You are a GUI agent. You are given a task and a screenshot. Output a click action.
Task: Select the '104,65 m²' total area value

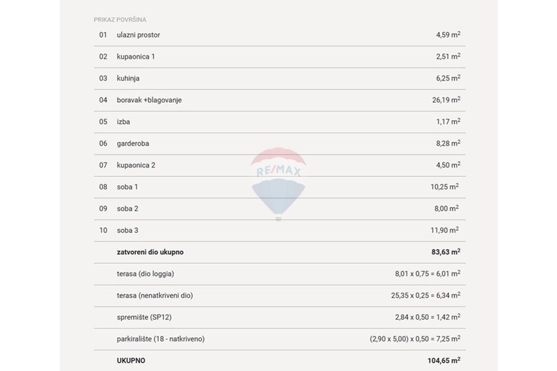[444, 360]
